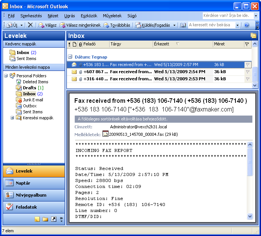
Task: Click Válasz reply button
Action: click(47, 25)
